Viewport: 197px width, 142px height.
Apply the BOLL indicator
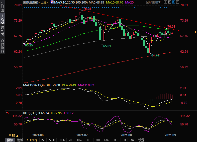pos(61,140)
